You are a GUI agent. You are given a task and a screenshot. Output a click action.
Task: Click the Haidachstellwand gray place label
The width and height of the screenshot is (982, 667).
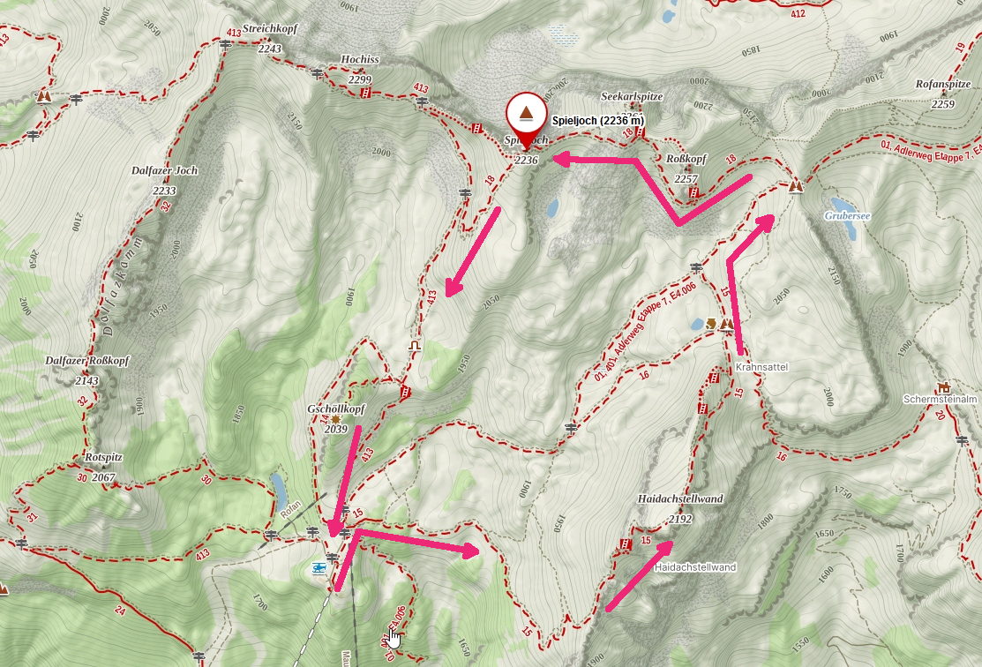(695, 566)
